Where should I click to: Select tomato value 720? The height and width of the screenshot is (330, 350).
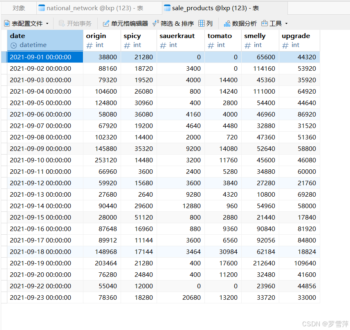(223, 137)
